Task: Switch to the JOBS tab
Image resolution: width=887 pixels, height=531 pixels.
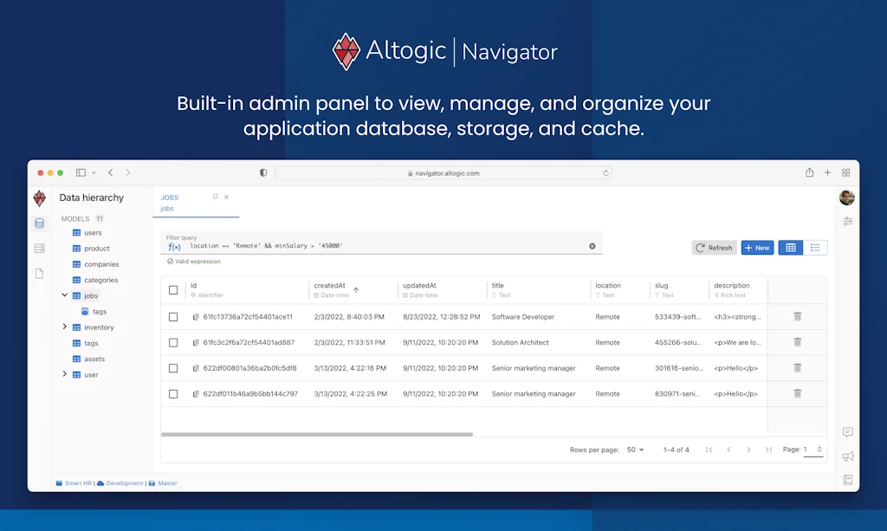Action: [x=170, y=198]
